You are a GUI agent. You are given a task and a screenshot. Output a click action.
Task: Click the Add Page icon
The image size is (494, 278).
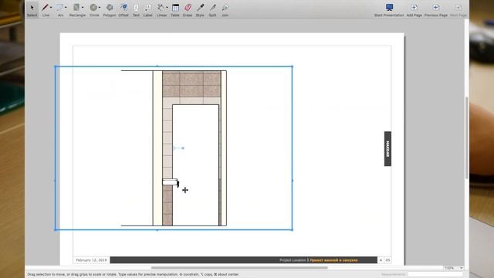coord(414,7)
